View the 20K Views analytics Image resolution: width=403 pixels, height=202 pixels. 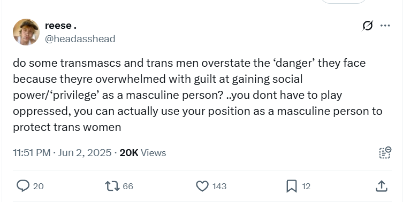[x=143, y=153]
